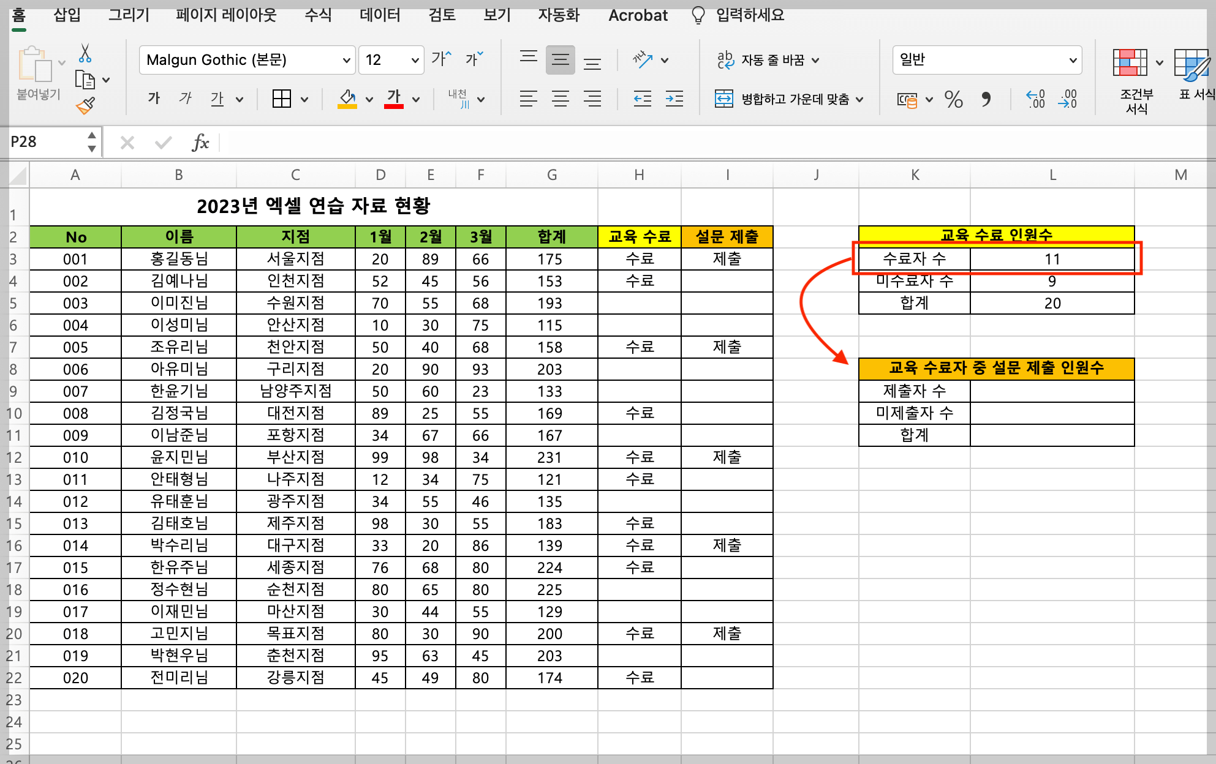Apply the yellow Fill Color bucket icon
Viewport: 1216px width, 764px height.
pos(347,98)
